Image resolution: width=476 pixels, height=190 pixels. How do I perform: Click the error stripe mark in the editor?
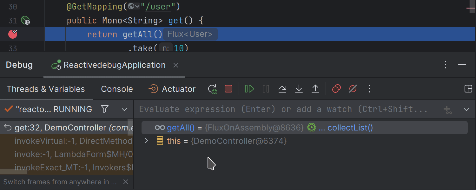click(x=471, y=9)
